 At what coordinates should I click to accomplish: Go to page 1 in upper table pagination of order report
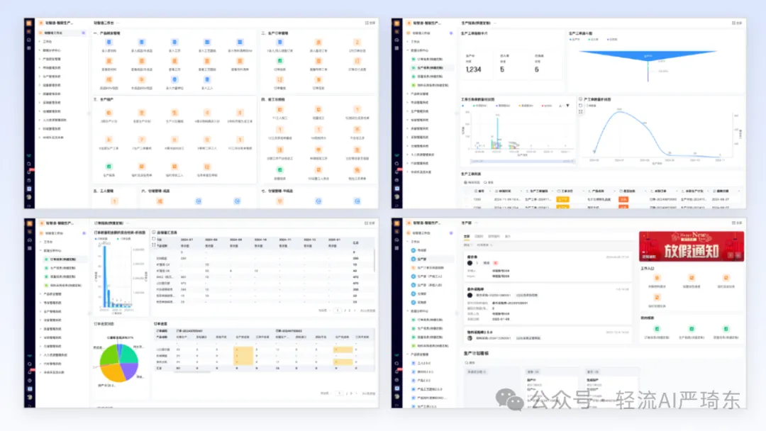click(337, 310)
